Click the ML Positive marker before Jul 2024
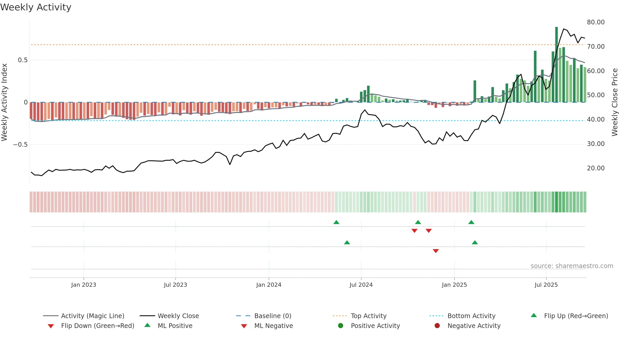Viewport: 622px width, 350px height. (x=347, y=242)
